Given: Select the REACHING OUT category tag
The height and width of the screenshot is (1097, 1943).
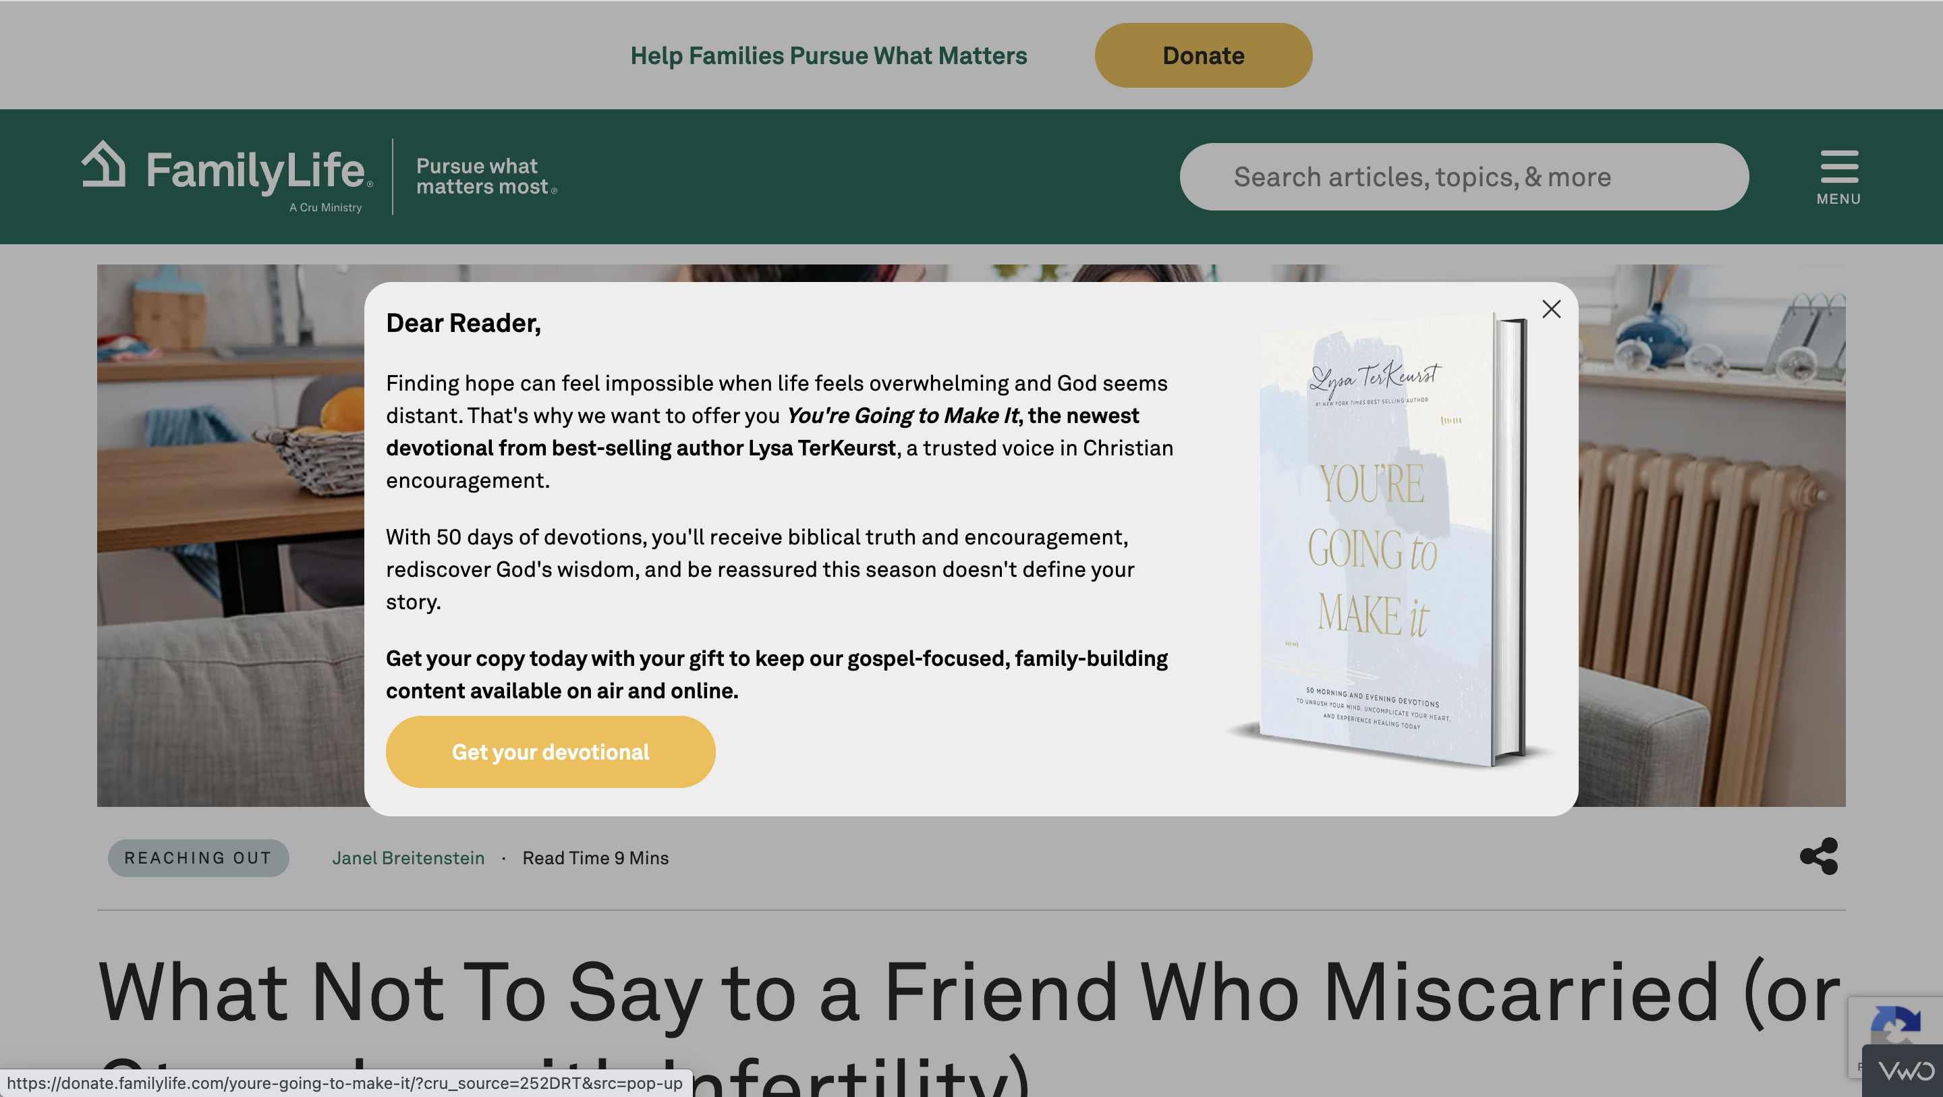Looking at the screenshot, I should coord(198,858).
